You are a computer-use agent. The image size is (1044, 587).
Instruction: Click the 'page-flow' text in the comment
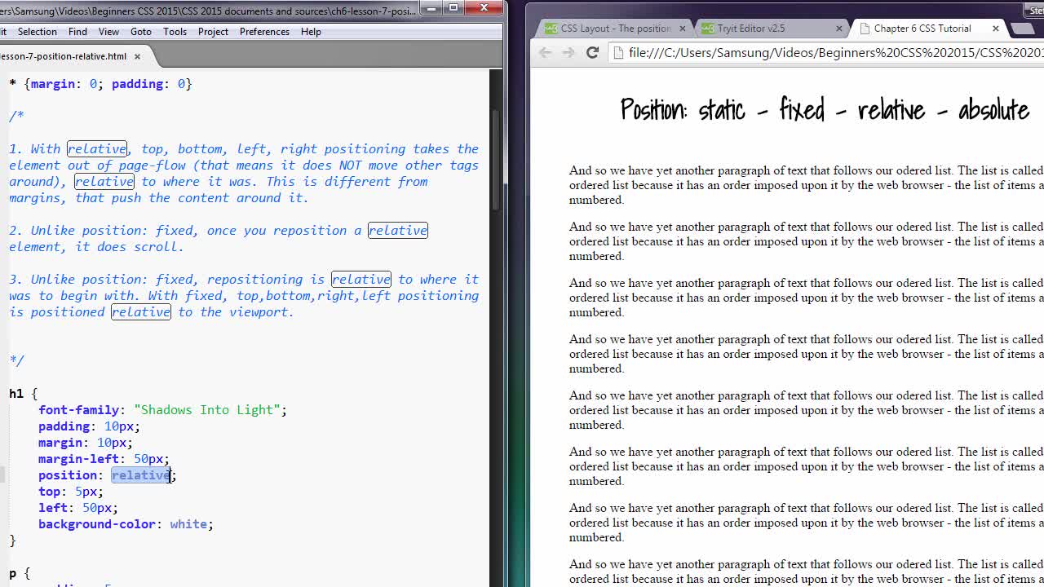[156, 166]
